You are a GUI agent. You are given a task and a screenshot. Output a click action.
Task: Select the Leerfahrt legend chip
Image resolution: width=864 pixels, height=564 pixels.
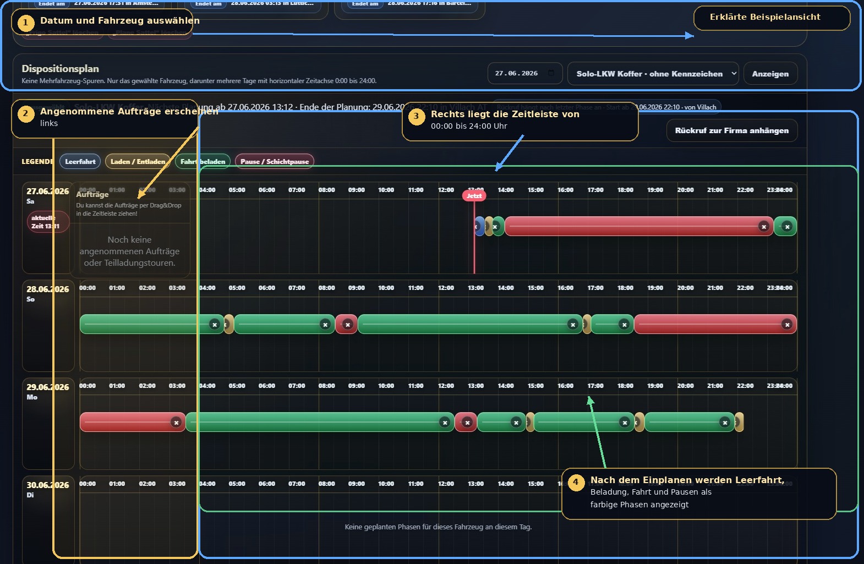point(80,161)
